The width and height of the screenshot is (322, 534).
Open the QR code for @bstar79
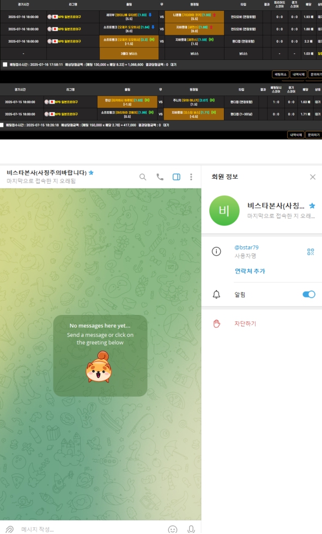[311, 252]
